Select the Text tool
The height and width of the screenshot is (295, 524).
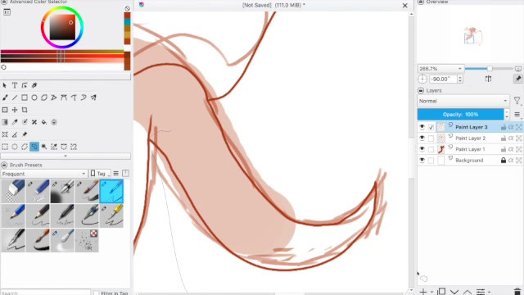click(x=15, y=85)
